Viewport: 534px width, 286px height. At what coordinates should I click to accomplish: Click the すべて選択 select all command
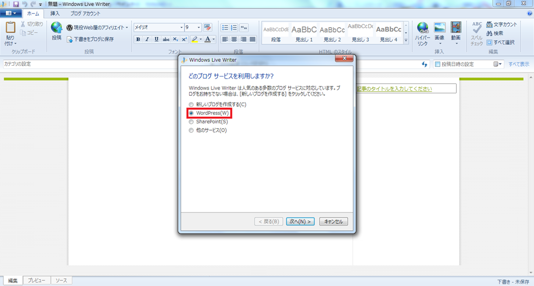[x=501, y=43]
